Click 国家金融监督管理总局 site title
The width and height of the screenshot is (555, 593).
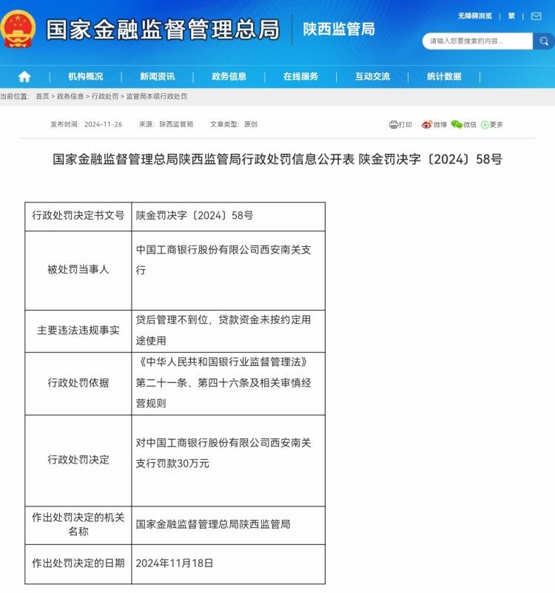tap(163, 30)
